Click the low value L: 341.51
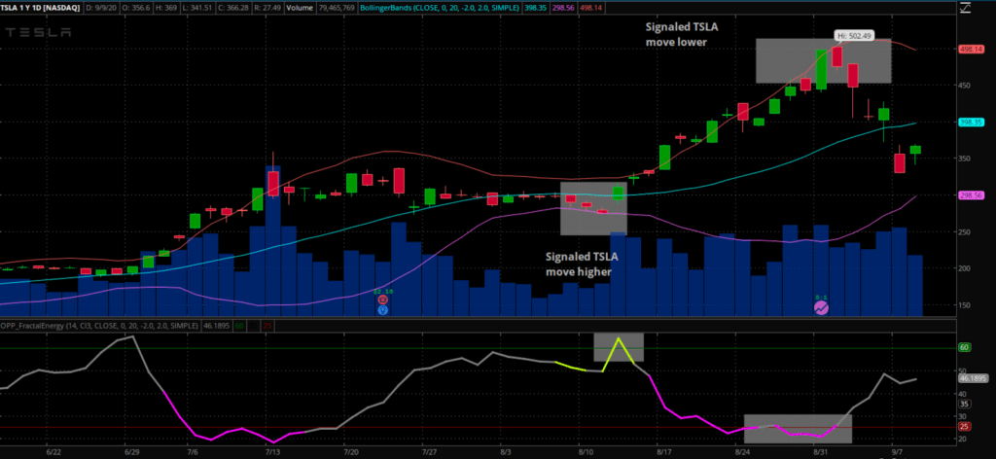Image resolution: width=996 pixels, height=459 pixels. tap(197, 8)
